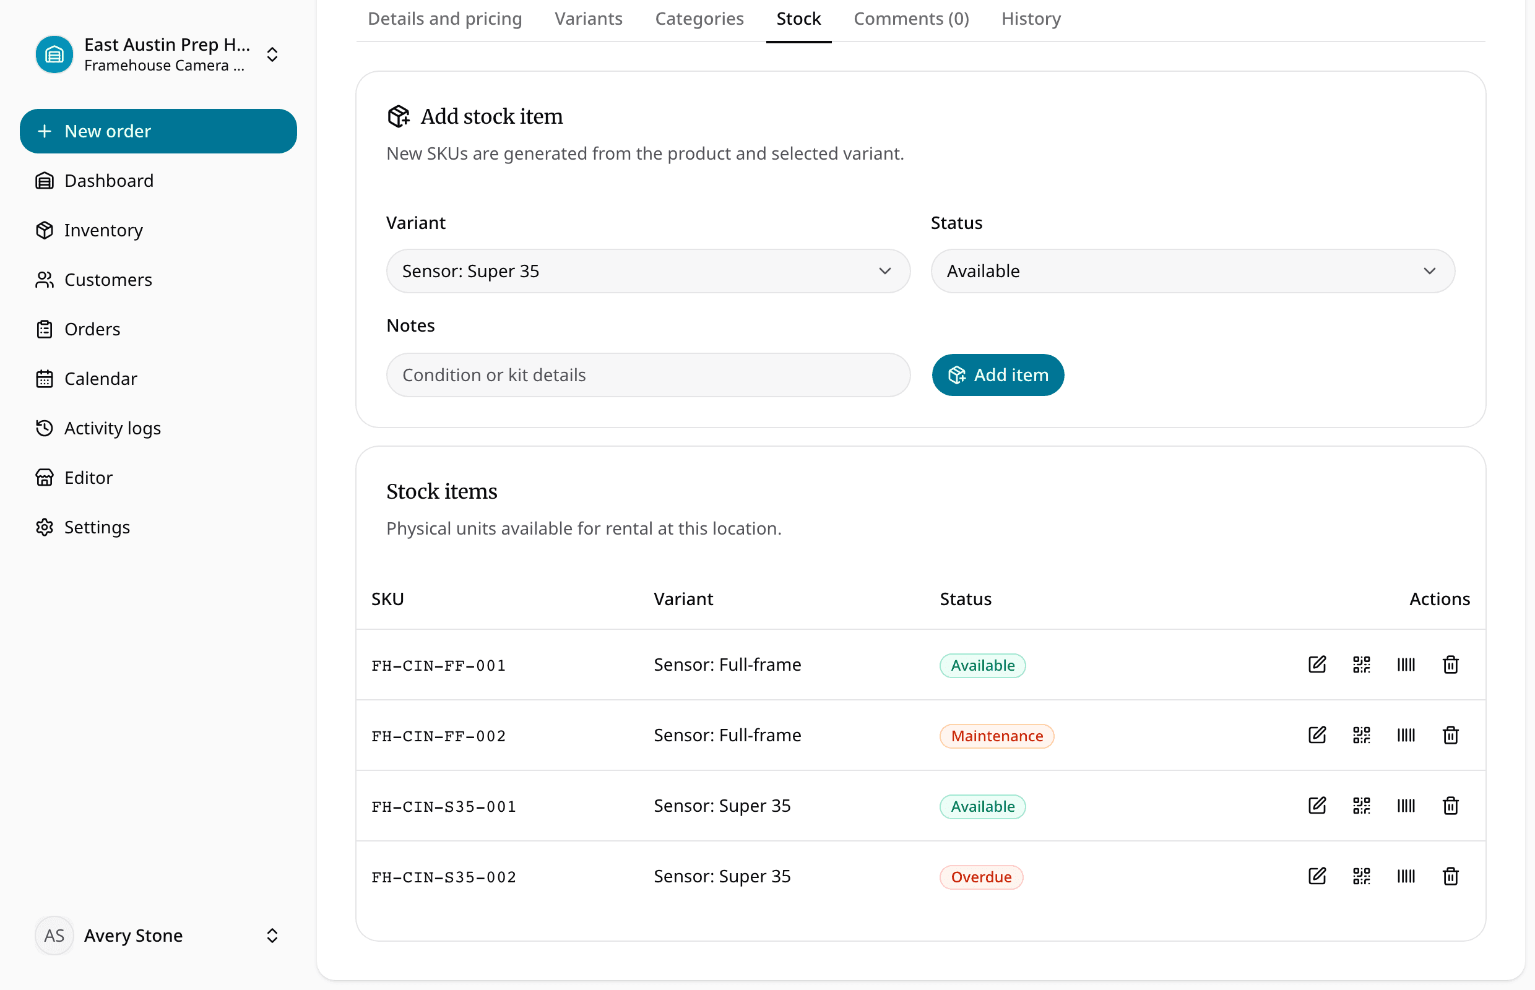Click SKU text FH-CIN-S35-002
Viewport: 1535px width, 990px height.
click(x=444, y=877)
